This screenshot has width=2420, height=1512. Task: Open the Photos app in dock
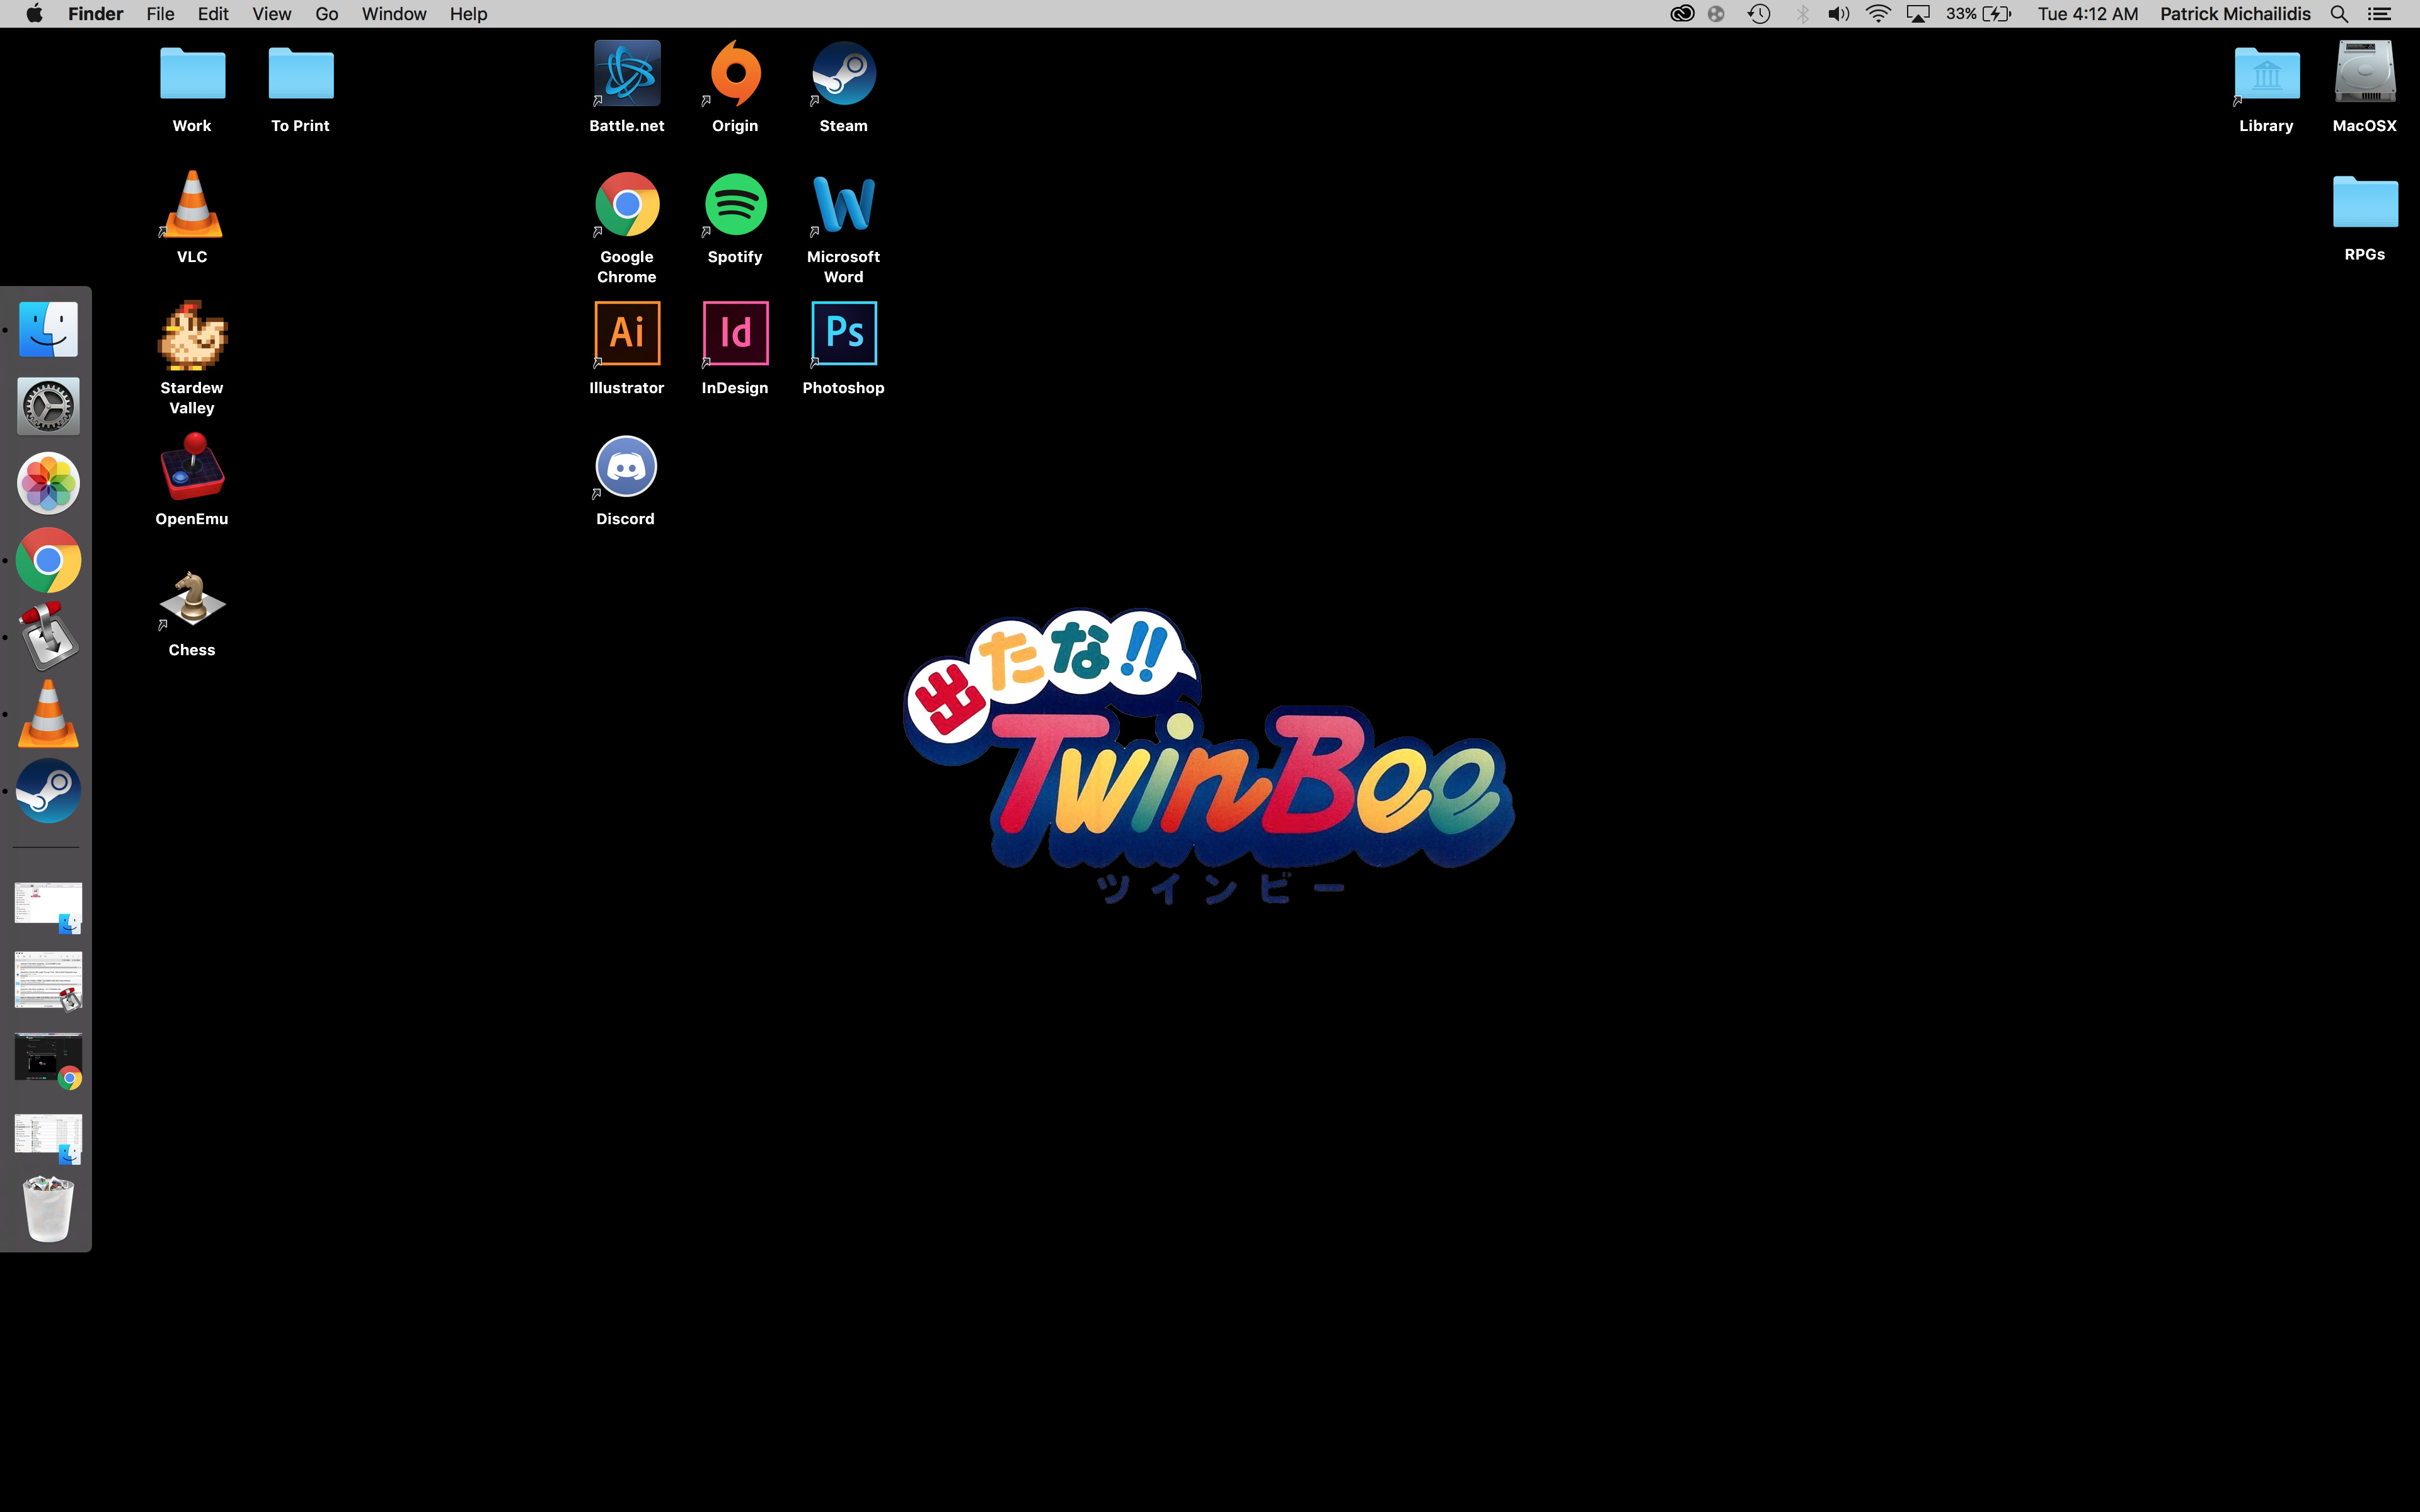click(x=48, y=483)
